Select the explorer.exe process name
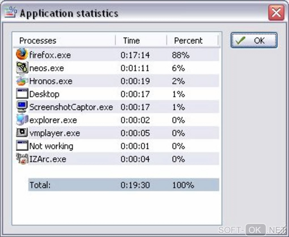The image size is (289, 237). coord(53,120)
